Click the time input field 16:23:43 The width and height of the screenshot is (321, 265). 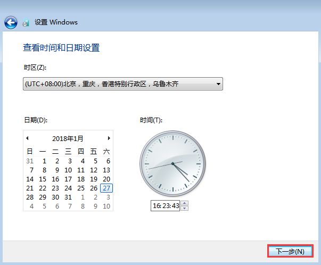pyautogui.click(x=166, y=205)
